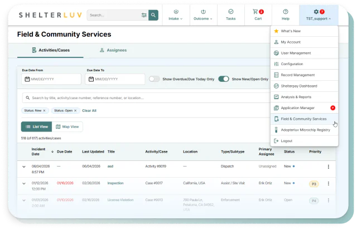
Task: Click the Case #9017 cell
Action: pos(154,183)
